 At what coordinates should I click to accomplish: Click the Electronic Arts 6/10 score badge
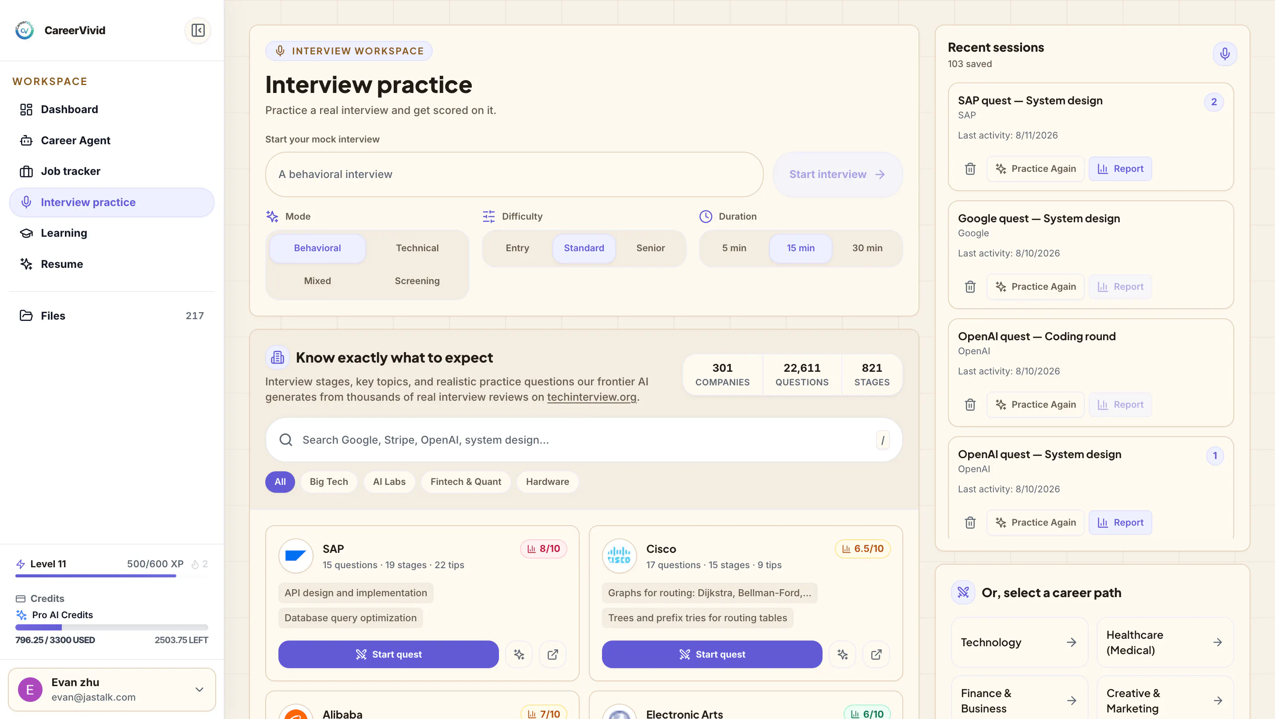[x=867, y=714]
